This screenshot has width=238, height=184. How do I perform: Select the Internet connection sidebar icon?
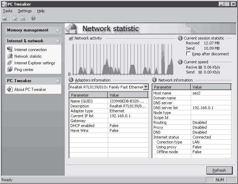(10, 49)
